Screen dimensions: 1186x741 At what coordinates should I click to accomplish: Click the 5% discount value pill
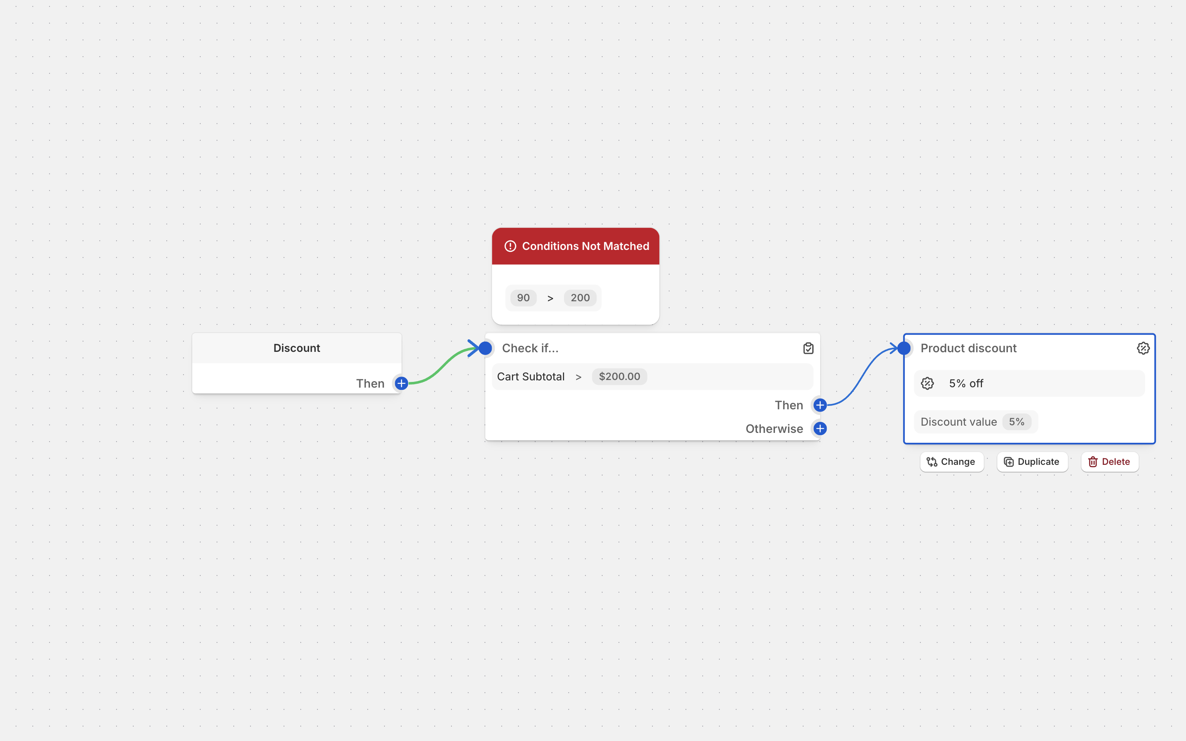(x=1016, y=422)
